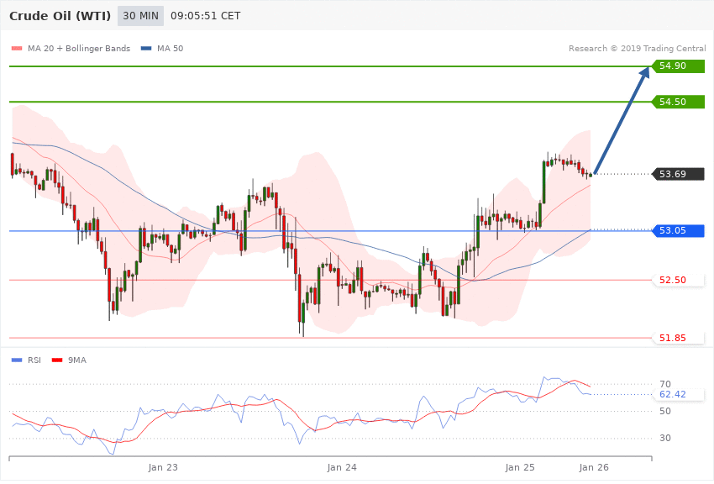This screenshot has width=714, height=484.
Task: Click the RSI legend label
Action: [x=34, y=360]
